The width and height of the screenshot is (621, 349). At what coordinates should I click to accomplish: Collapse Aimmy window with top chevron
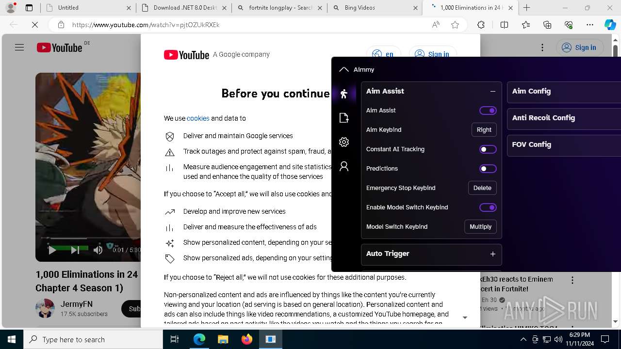click(344, 69)
